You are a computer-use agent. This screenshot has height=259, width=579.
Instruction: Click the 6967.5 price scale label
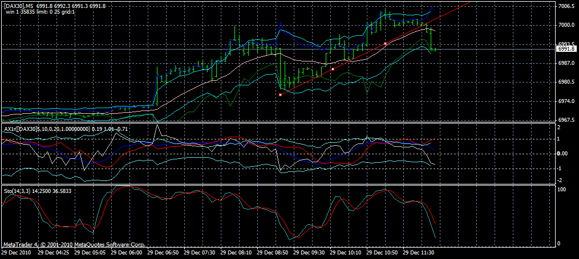tap(565, 120)
